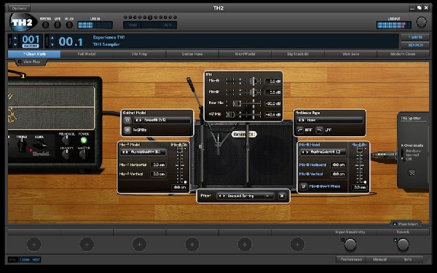Click the X-Over Mode switch on splitter
The image size is (437, 273).
[x=403, y=155]
